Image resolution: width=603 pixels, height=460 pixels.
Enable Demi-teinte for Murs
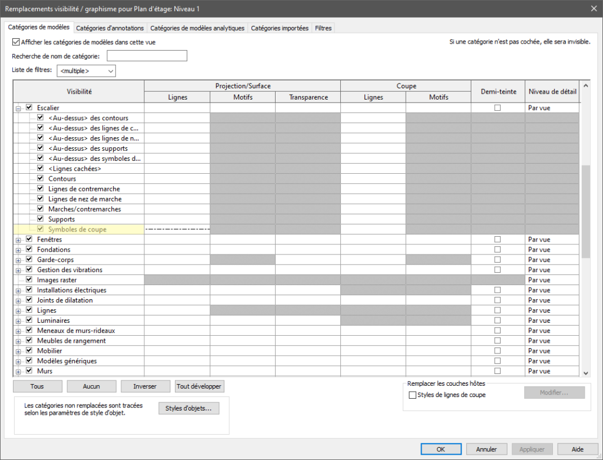pyautogui.click(x=498, y=371)
